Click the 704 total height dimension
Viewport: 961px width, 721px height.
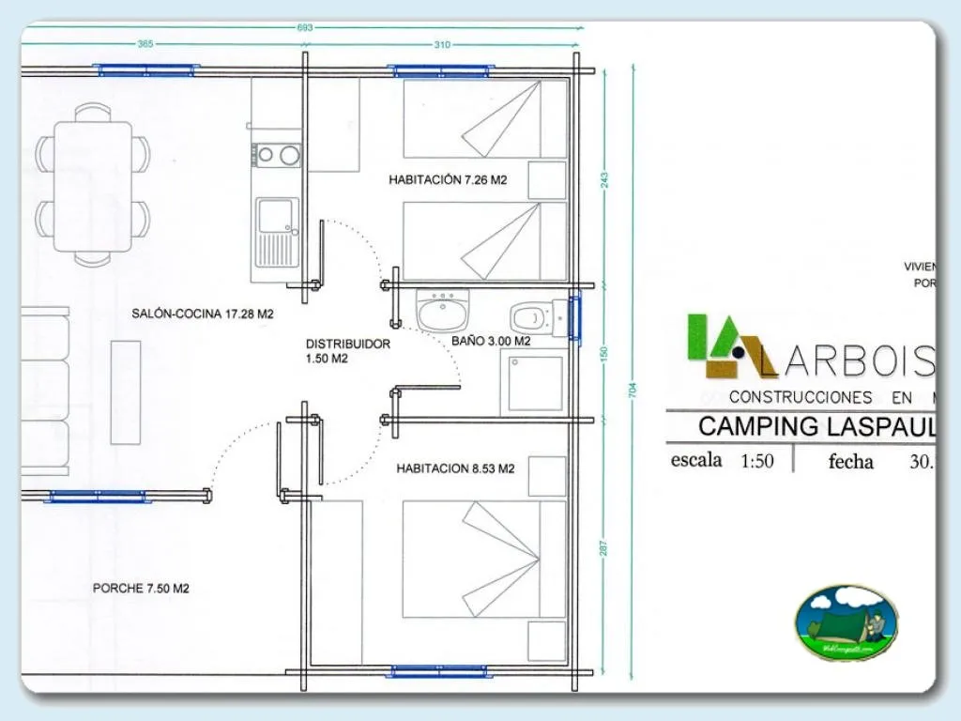click(633, 390)
